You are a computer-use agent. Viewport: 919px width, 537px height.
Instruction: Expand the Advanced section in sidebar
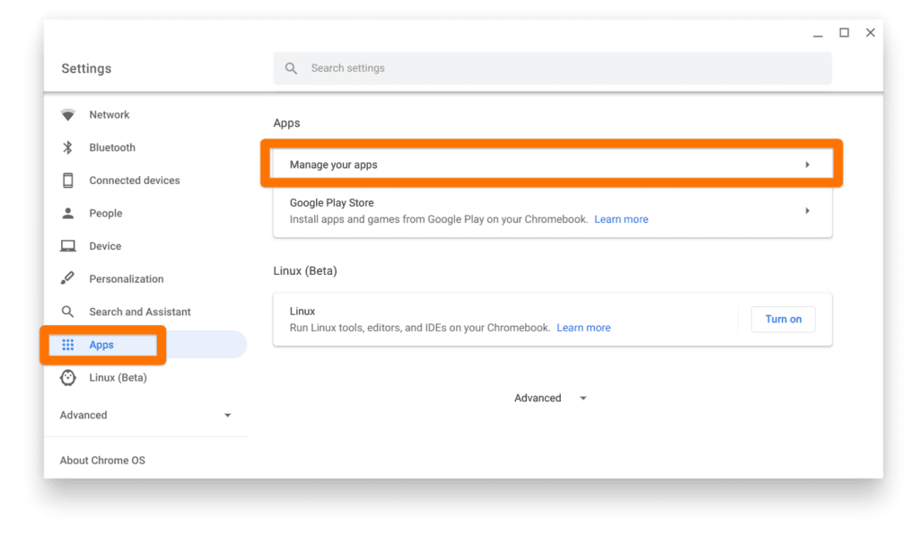tap(146, 415)
